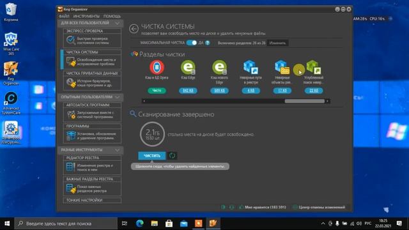The image size is (409, 230).
Task: Click the Изменить button
Action: (277, 43)
